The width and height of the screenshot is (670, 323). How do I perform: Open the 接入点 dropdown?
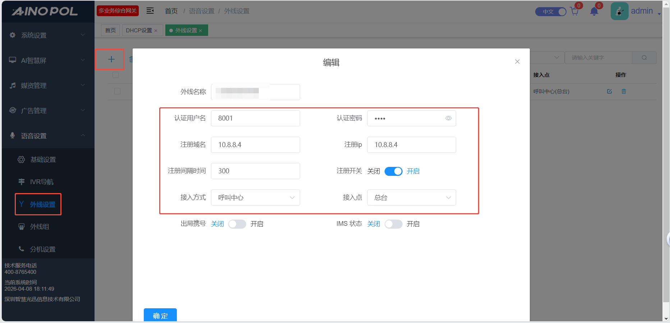[412, 198]
